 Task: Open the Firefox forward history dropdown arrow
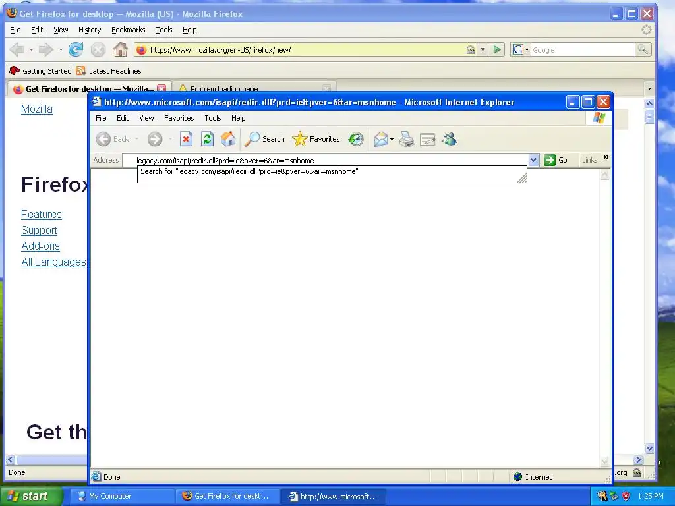pyautogui.click(x=61, y=50)
